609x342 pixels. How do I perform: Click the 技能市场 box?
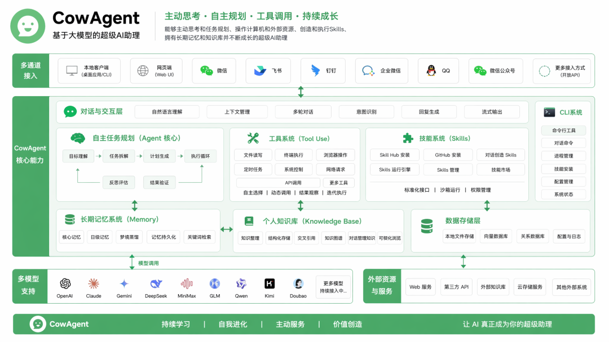(x=501, y=170)
